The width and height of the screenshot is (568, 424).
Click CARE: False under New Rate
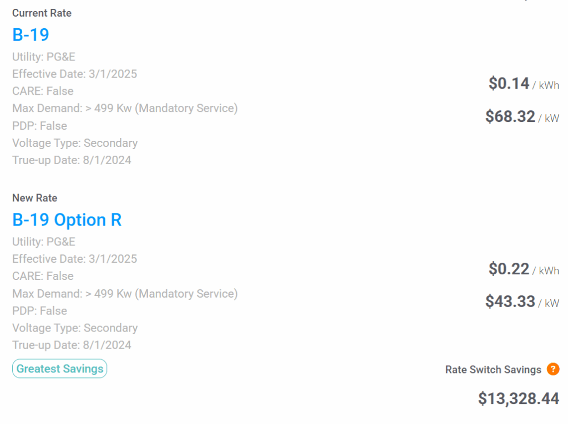tap(43, 276)
